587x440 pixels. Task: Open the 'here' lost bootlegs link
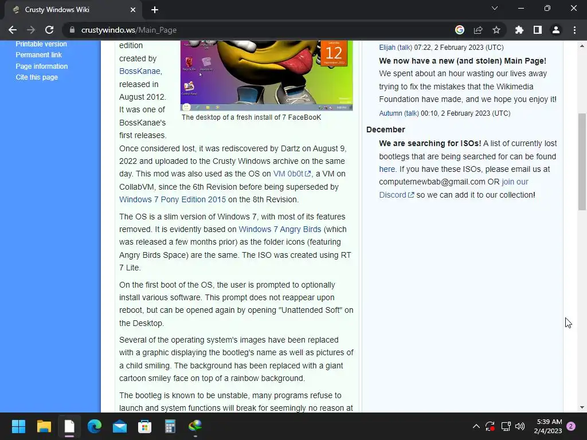point(387,169)
